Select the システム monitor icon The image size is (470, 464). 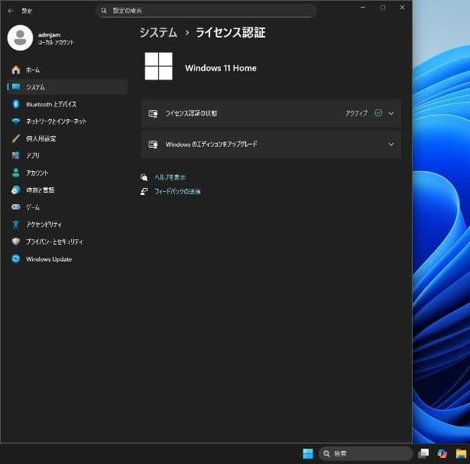[x=16, y=87]
